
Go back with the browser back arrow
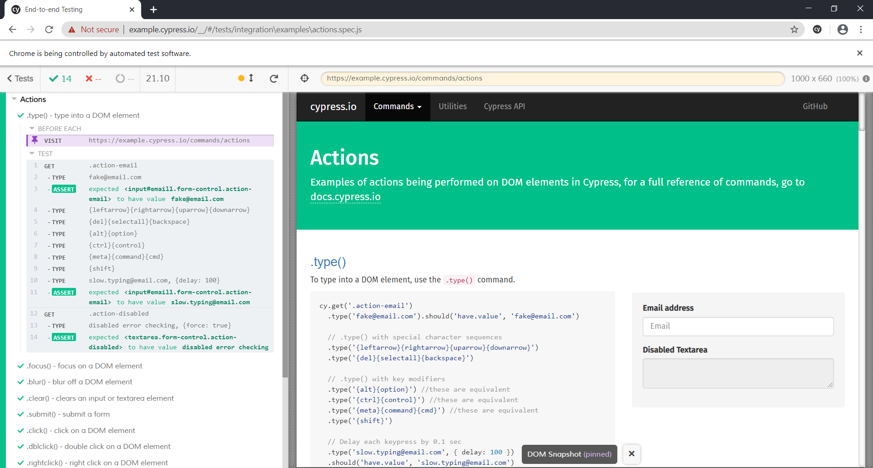[12, 30]
